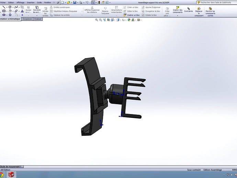
Task: Open the Line tool dropdown arrow
Action: pyautogui.click(x=7, y=7)
